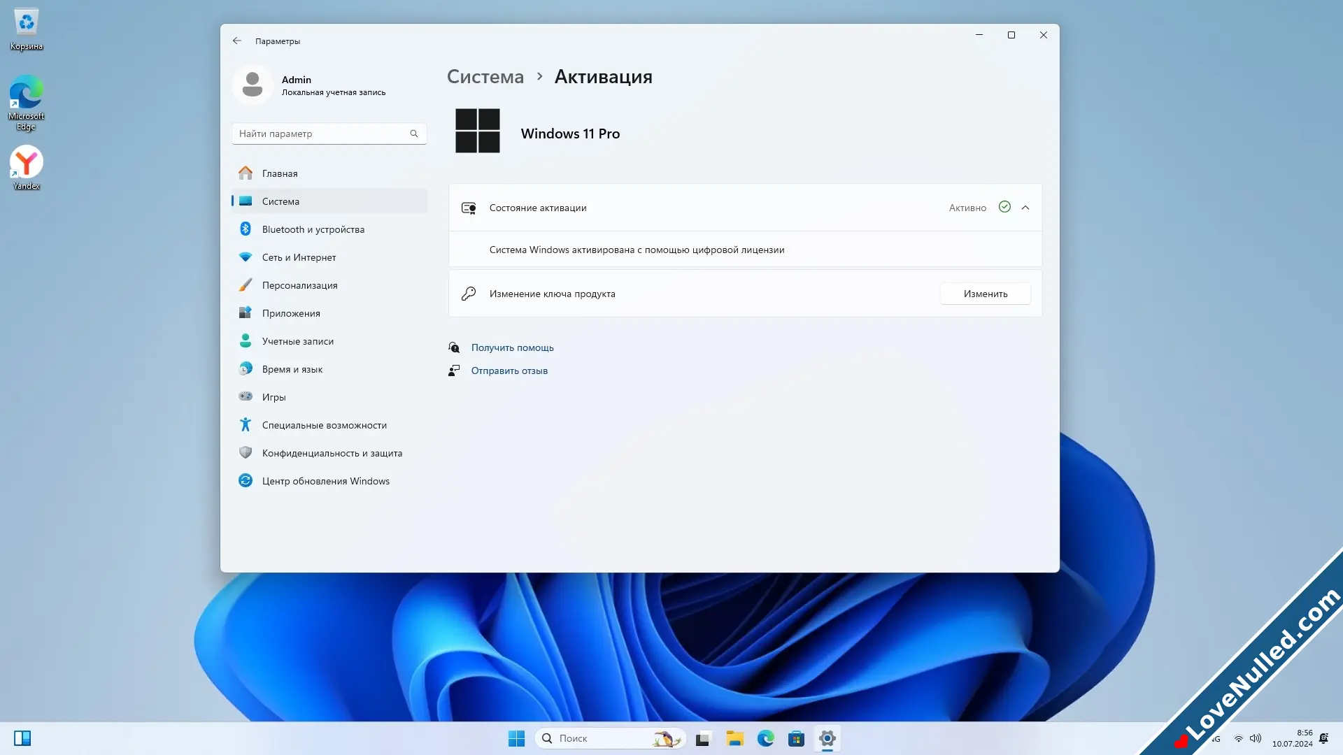Launch Edge from the taskbar
The width and height of the screenshot is (1343, 755).
(765, 738)
